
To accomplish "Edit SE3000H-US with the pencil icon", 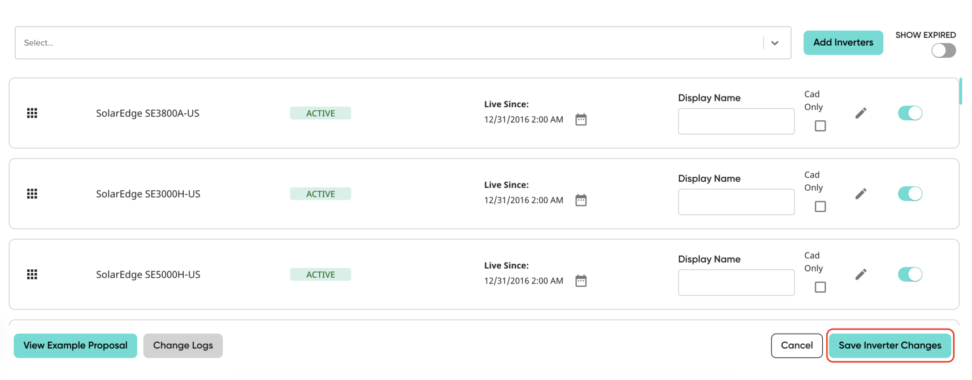I will tap(861, 194).
